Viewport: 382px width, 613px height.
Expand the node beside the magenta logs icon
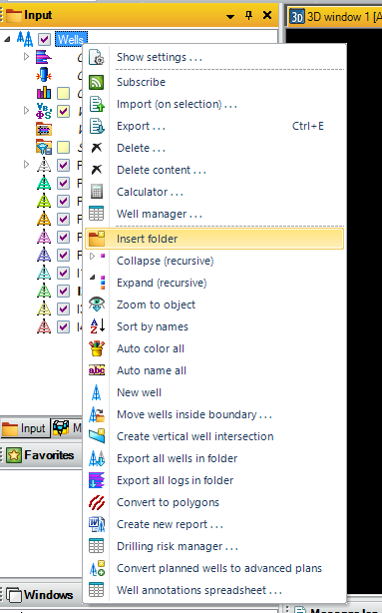(x=26, y=57)
